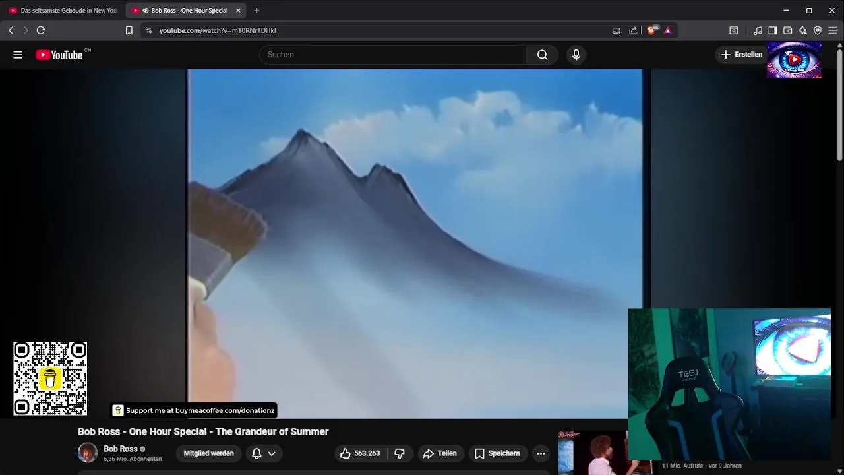Open the more actions three-dot button
This screenshot has width=844, height=475.
tap(541, 453)
